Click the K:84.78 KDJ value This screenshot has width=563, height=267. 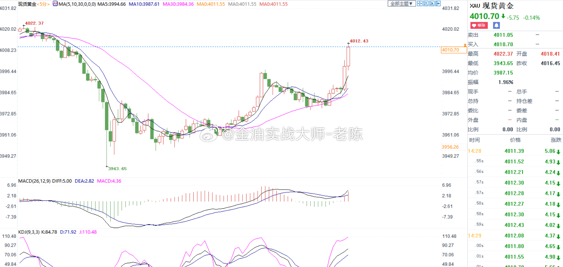pyautogui.click(x=49, y=232)
